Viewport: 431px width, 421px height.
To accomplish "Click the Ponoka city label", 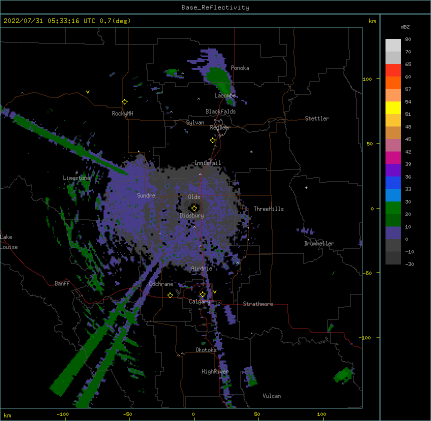I will (240, 68).
